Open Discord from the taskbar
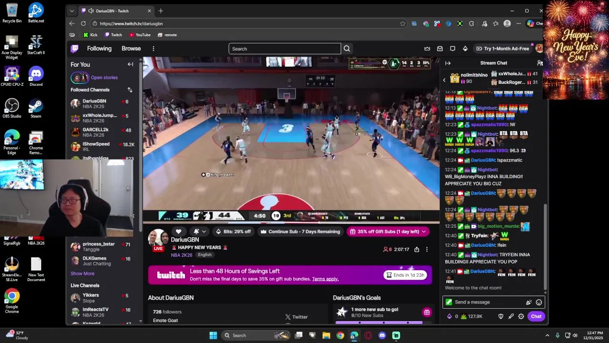The image size is (609, 343). pos(382,335)
